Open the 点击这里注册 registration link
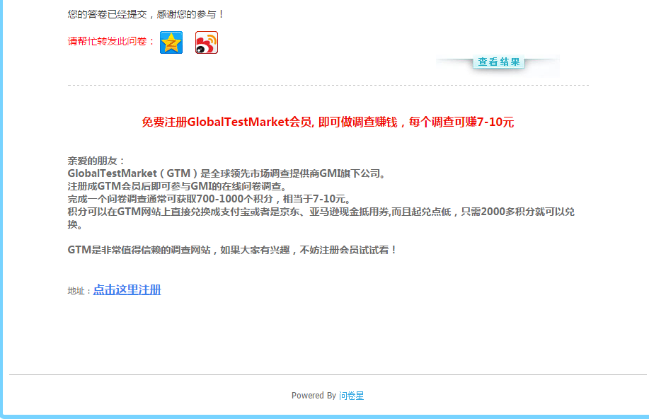The height and width of the screenshot is (419, 649). click(127, 289)
